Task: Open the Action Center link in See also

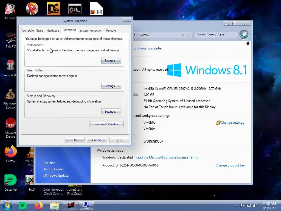Action: (54, 169)
